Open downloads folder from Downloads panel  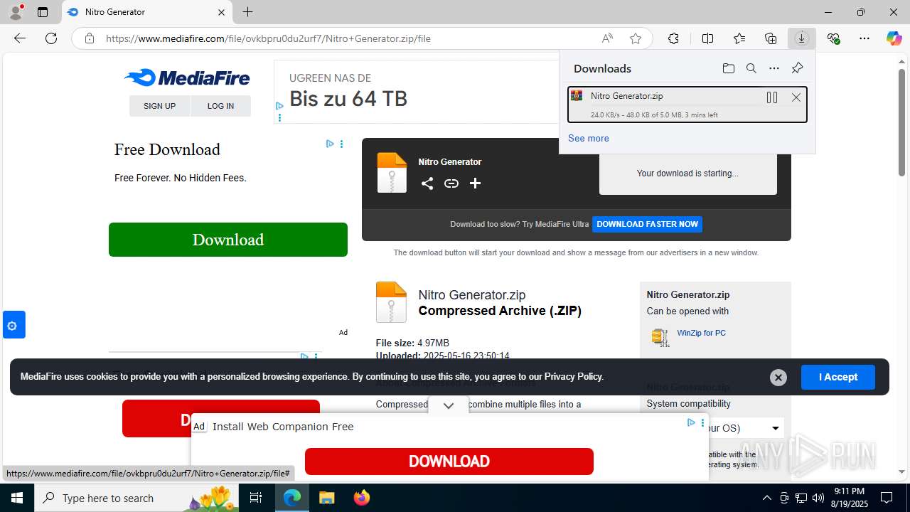tap(729, 68)
